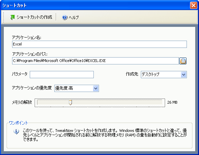The height and width of the screenshot is (155, 199).
Task: Expand the アプリケーションの優先度 dropdown arrow
Action: click(x=96, y=88)
